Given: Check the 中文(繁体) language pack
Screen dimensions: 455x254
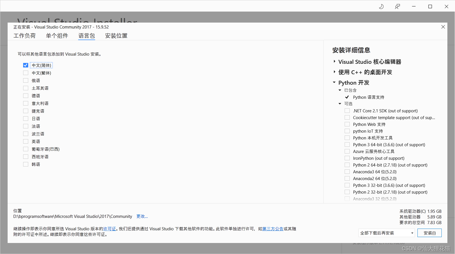Looking at the screenshot, I should click(26, 73).
